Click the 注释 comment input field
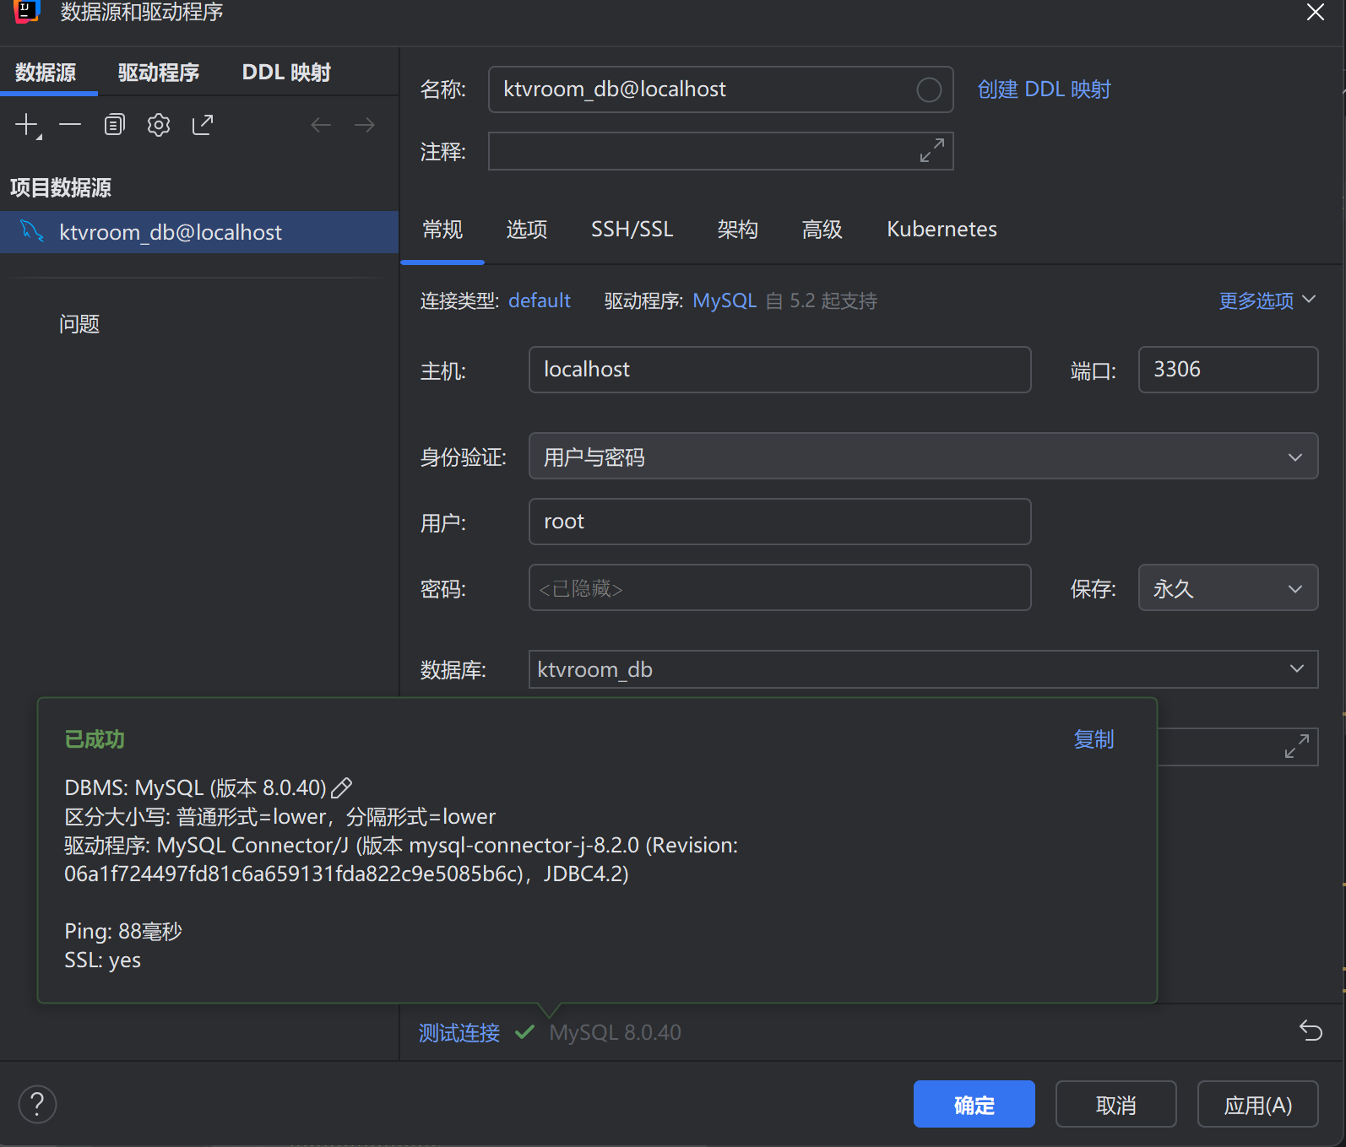 (720, 151)
